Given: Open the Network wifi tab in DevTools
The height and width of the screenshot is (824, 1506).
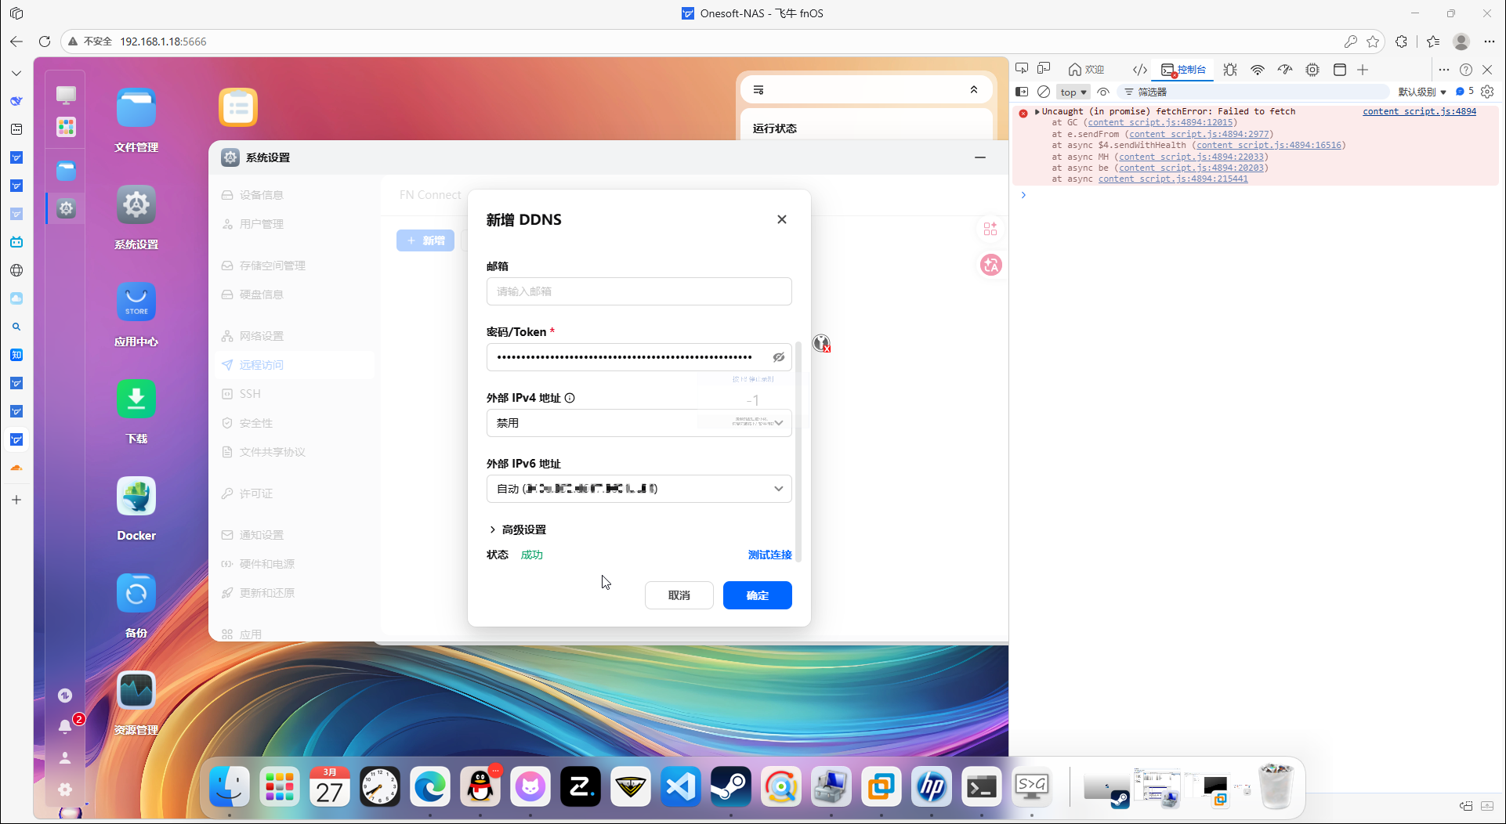Looking at the screenshot, I should [x=1258, y=69].
